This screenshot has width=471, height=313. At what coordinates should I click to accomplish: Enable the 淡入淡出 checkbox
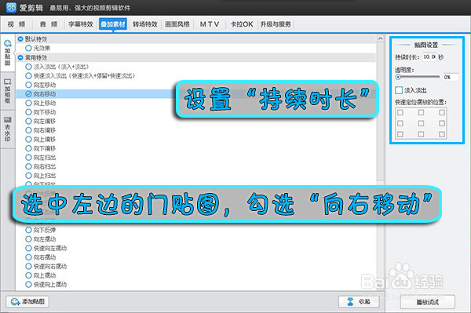coord(399,90)
